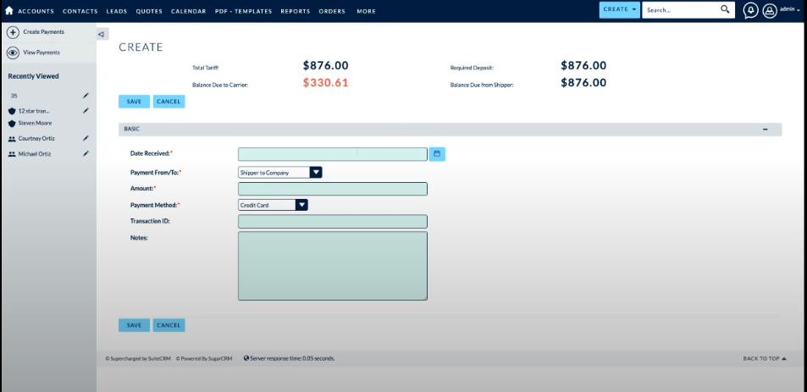Click the home icon in navigation bar
This screenshot has width=807, height=392.
[x=8, y=11]
